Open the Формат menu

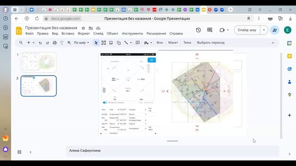click(84, 34)
